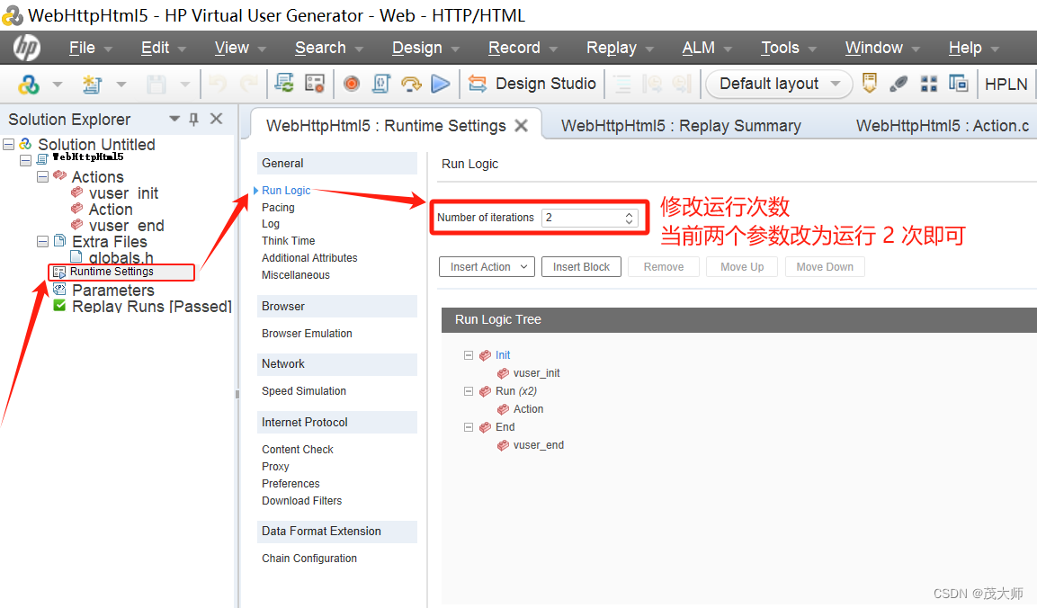Open Runtime Settings in Solution Explorer
This screenshot has height=608, width=1037.
point(112,272)
